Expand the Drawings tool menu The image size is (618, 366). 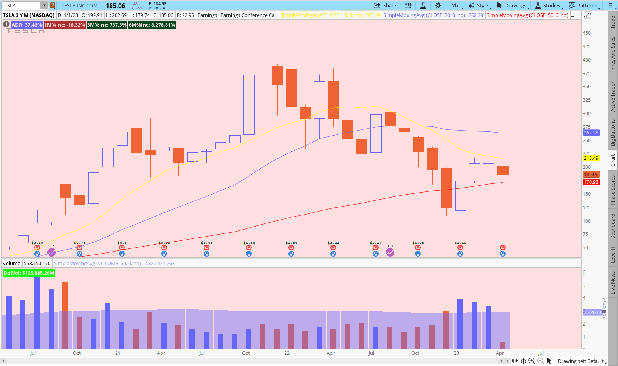(512, 5)
